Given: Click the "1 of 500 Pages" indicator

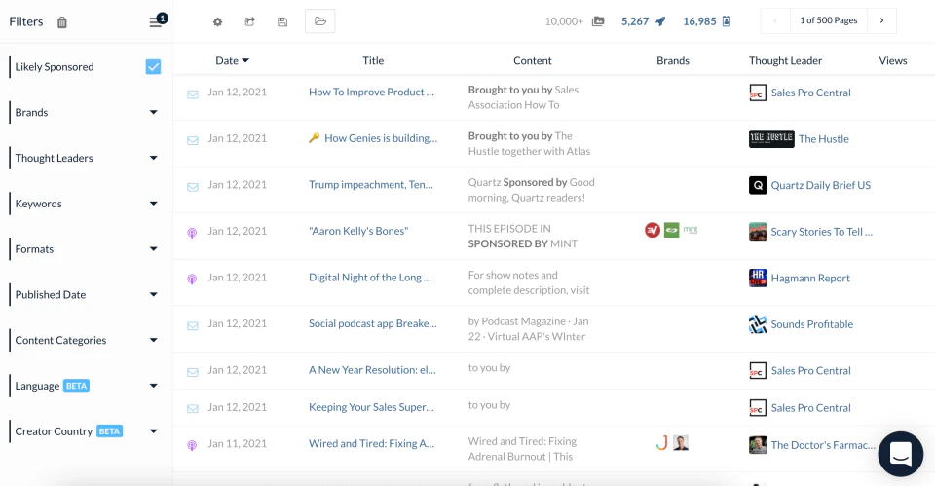Looking at the screenshot, I should pos(828,20).
